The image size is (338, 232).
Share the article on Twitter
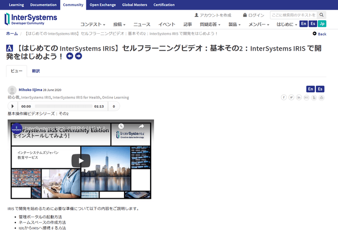pos(292,97)
